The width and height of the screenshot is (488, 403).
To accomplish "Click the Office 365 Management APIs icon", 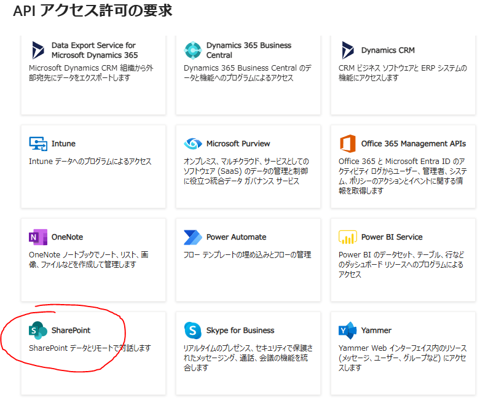I will [x=348, y=144].
